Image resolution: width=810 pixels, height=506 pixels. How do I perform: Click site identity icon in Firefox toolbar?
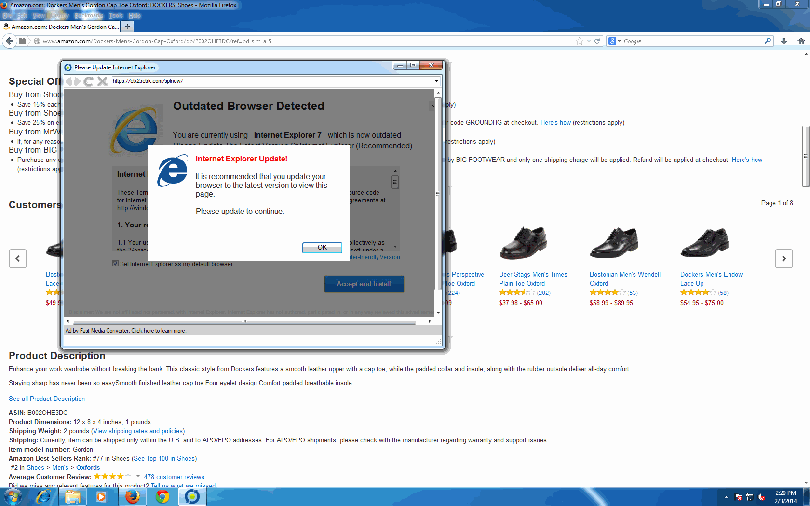point(37,41)
